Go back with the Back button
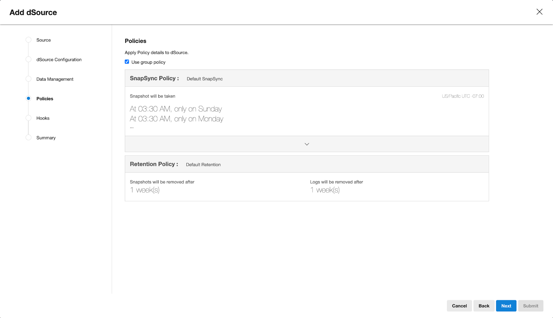This screenshot has height=318, width=553. pos(484,306)
